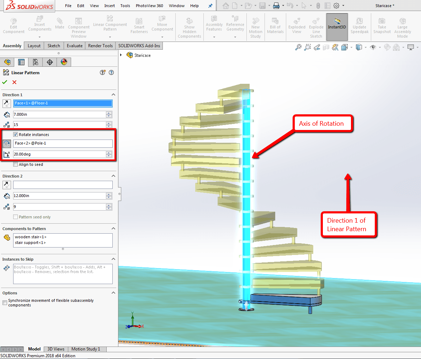Switch to the Render Tools tab
Viewport: 421px width, 359px height.
[101, 45]
